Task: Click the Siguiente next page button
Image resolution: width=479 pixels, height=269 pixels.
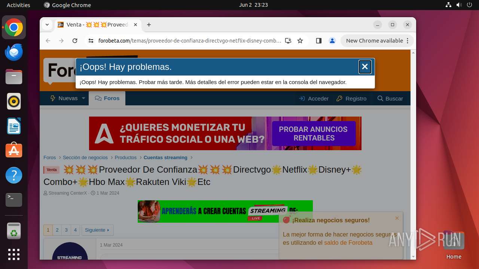Action: (97, 230)
